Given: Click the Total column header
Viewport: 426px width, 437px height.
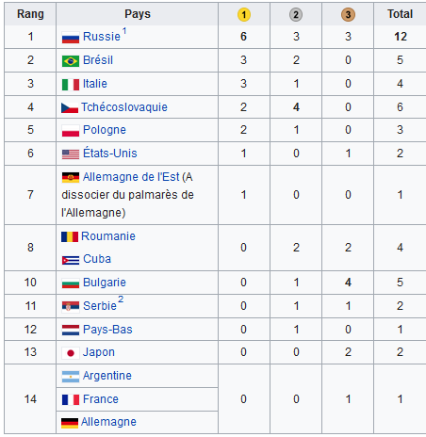Looking at the screenshot, I should (x=400, y=14).
